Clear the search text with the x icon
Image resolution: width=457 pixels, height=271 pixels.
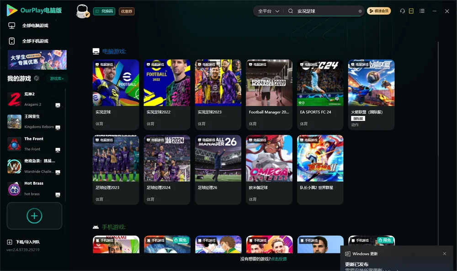tap(360, 11)
